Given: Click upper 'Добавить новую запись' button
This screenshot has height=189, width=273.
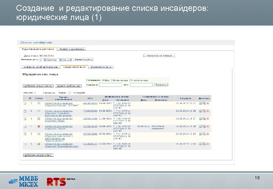Looking at the screenshot, I should pyautogui.click(x=38, y=86).
